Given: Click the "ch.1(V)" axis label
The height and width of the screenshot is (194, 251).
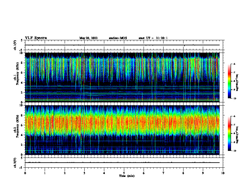Looking at the screenshot, I should coord(15,45).
